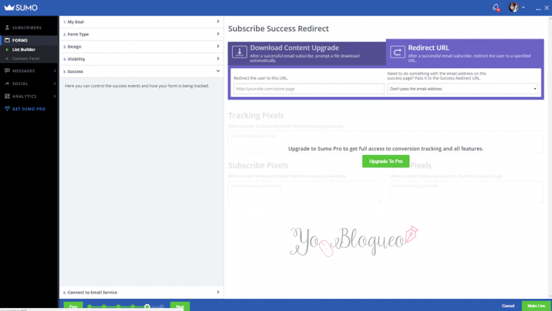
Task: Click the first dot on the step progress bar
Action: pyautogui.click(x=89, y=306)
